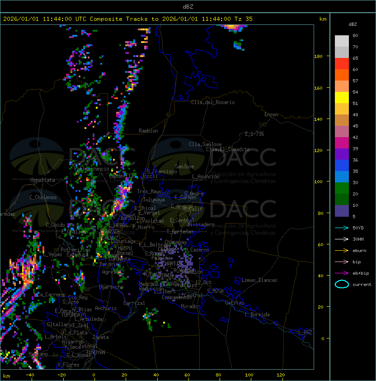Click the 'Villavicencio' map label
Viewport: 376px width, 381px height.
91,169
